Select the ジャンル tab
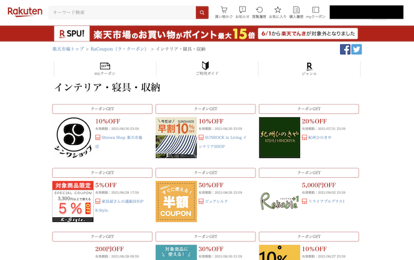Image resolution: width=414 pixels, height=260 pixels. tap(309, 69)
